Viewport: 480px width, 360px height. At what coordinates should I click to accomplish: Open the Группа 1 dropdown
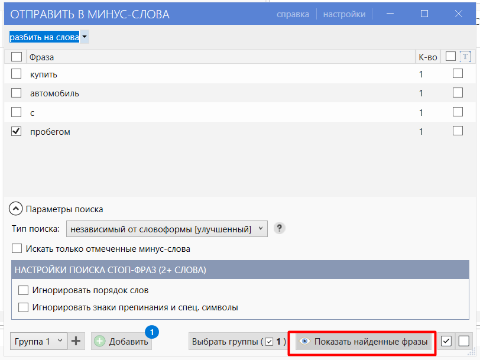38,341
